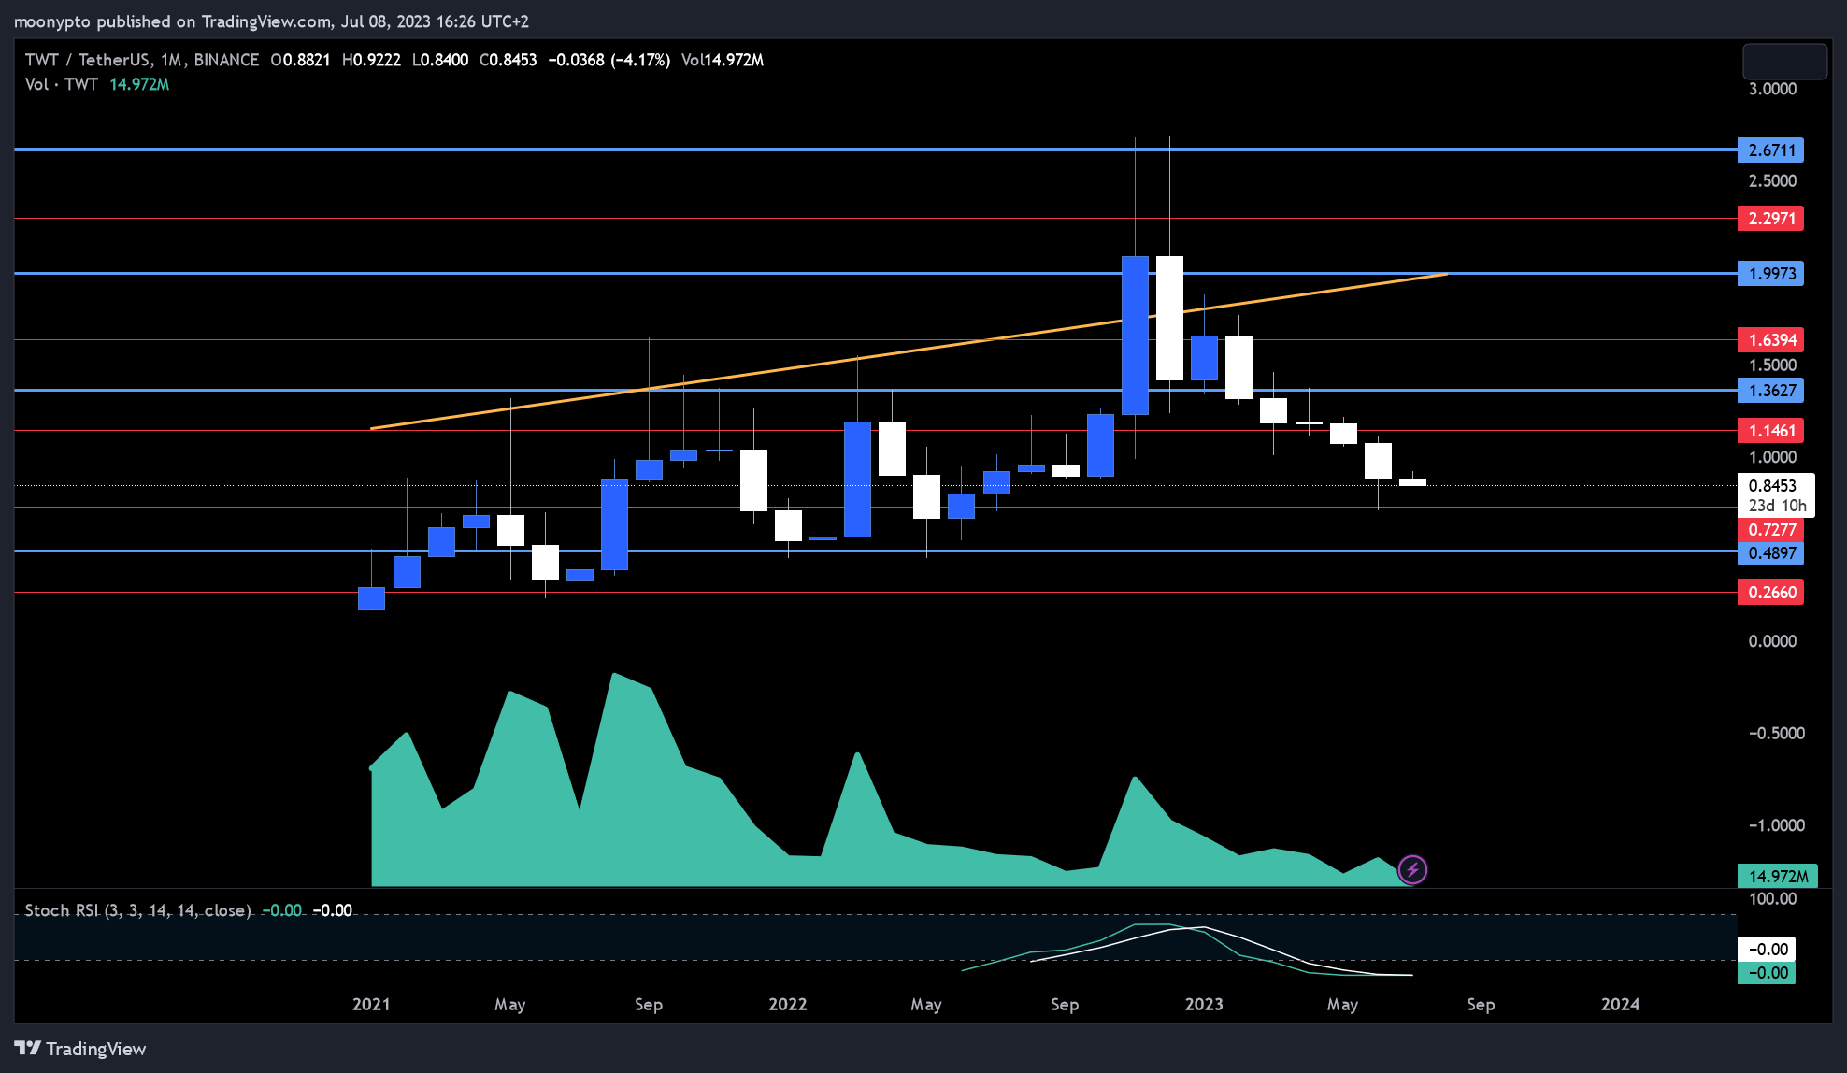Click the 14.972M volume axis label

click(x=1778, y=877)
